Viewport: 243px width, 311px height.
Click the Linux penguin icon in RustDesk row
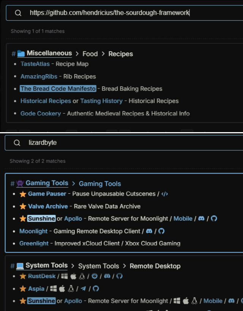[82, 276]
